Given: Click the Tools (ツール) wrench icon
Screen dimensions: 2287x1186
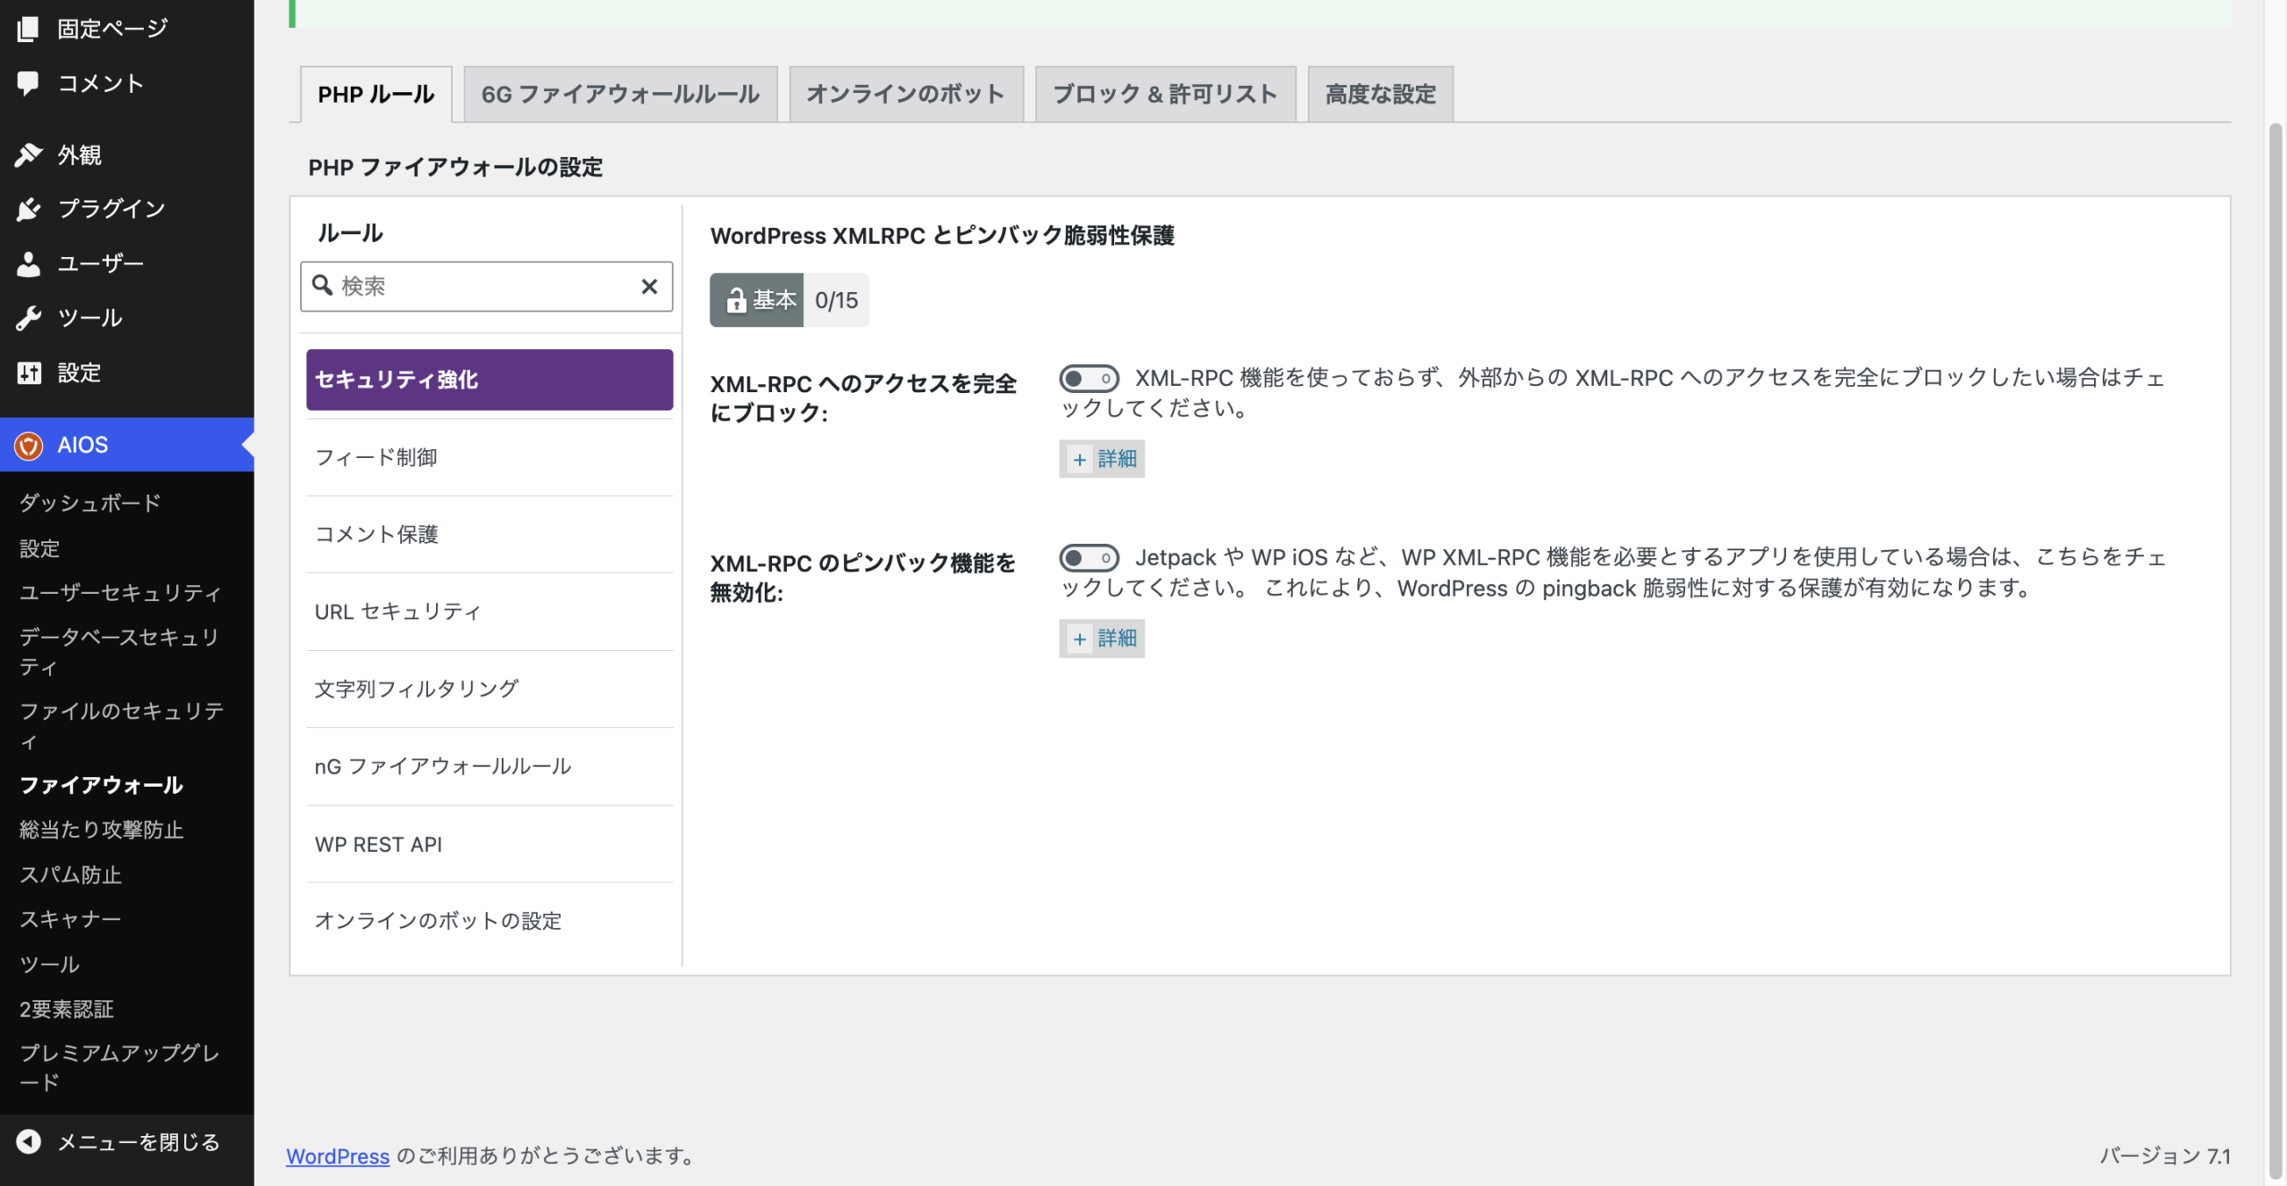Looking at the screenshot, I should pyautogui.click(x=28, y=317).
